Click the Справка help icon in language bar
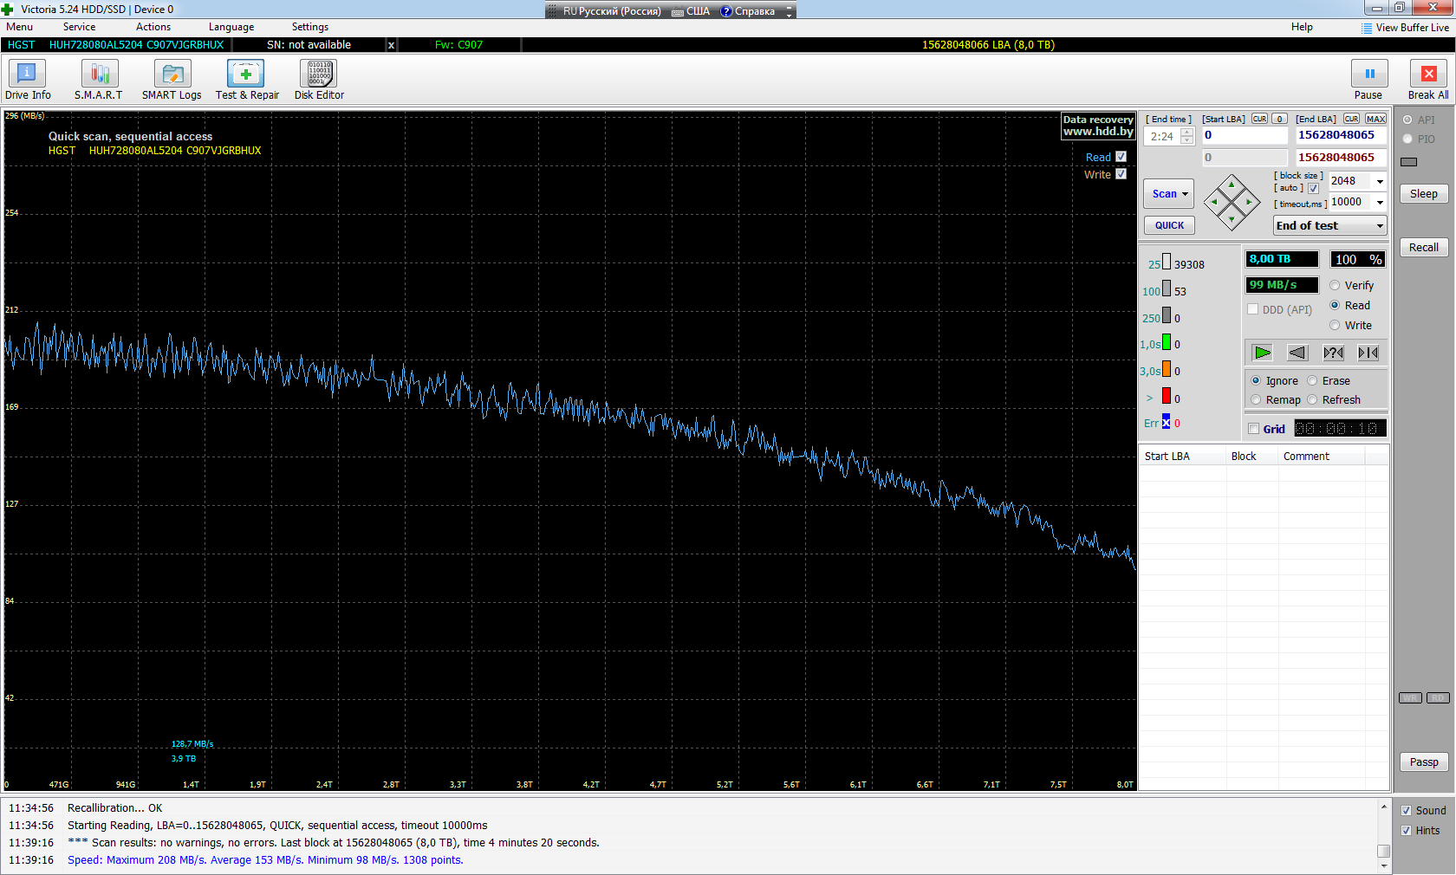Viewport: 1456px width, 875px height. (x=726, y=11)
